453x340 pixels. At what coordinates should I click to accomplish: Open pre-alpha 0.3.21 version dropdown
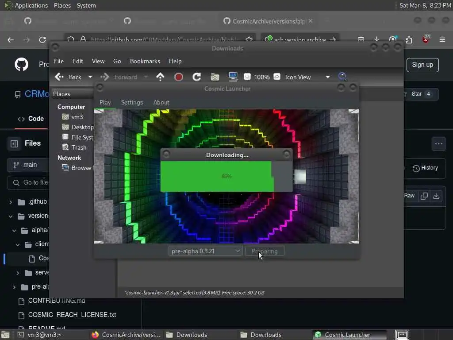click(x=205, y=251)
